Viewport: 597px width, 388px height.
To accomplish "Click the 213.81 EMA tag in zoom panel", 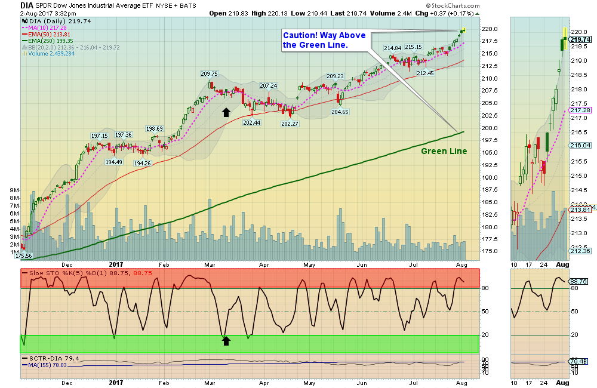I will tap(580, 210).
